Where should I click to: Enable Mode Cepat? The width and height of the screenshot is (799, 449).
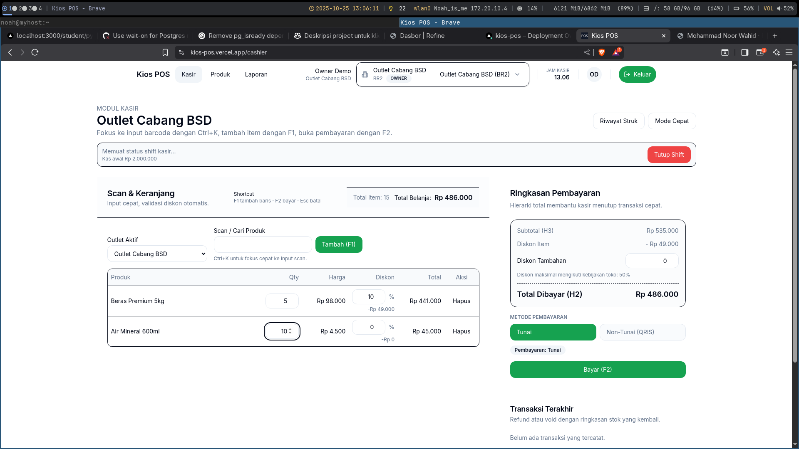click(672, 121)
